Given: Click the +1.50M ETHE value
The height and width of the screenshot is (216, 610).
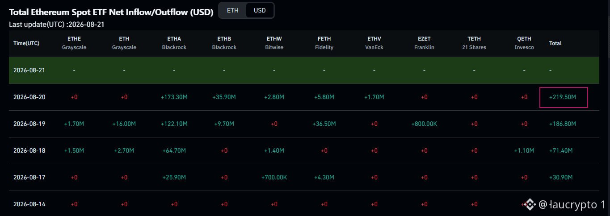Looking at the screenshot, I should coord(74,150).
